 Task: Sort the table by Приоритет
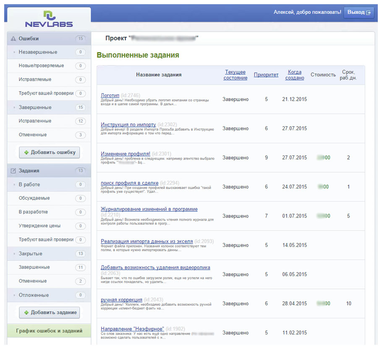tap(266, 75)
